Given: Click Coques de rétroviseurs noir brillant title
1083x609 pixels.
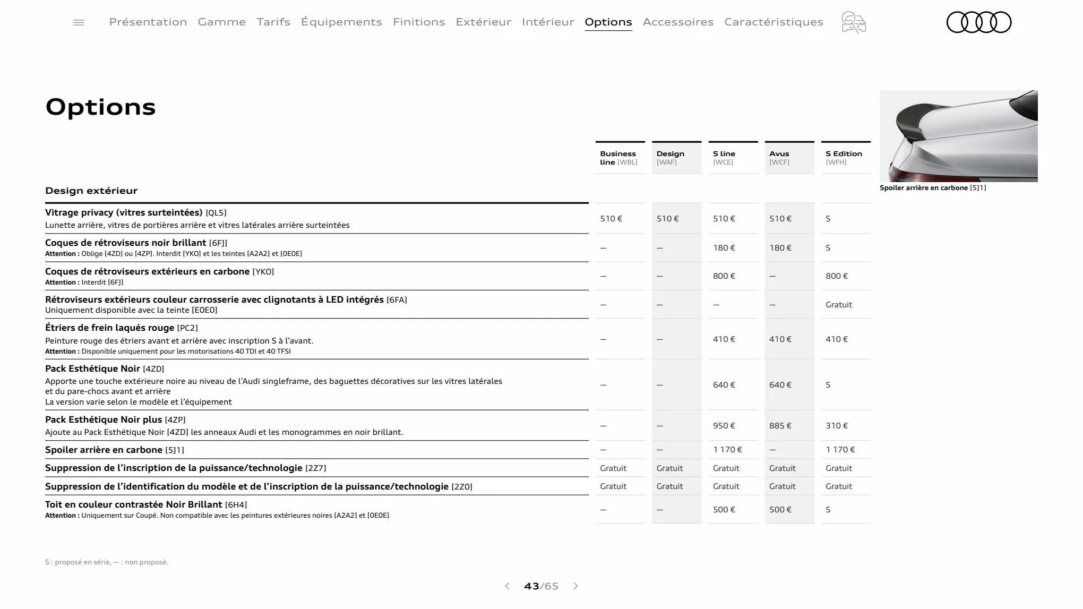Looking at the screenshot, I should click(x=136, y=243).
